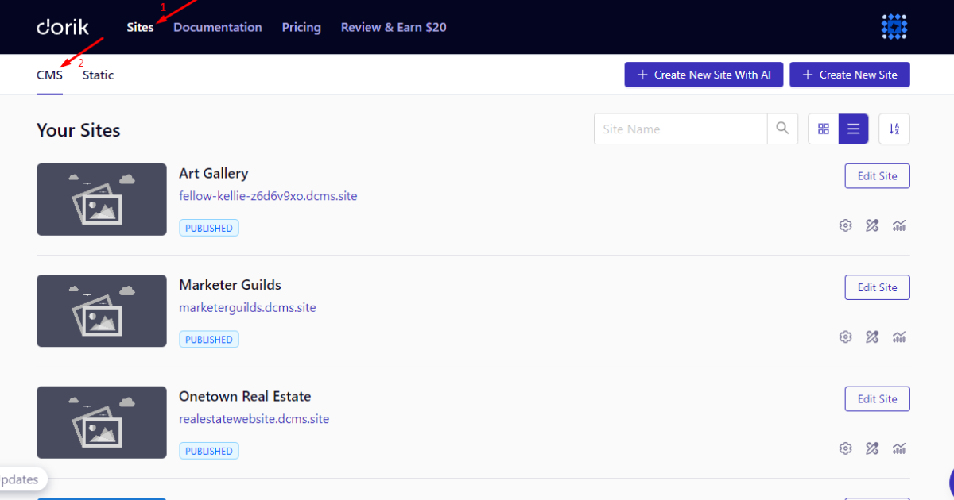This screenshot has height=500, width=954.
Task: Click the Art Gallery site title
Action: click(213, 173)
